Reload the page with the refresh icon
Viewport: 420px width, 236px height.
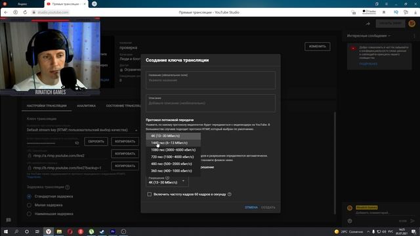click(x=25, y=12)
